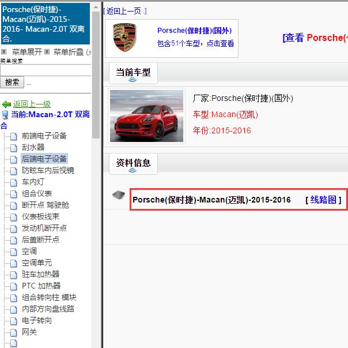Viewport: 348px width, 348px height.
Task: Click the 当前:Macan-2.0T 双离合 node icon
Action: pos(5,115)
